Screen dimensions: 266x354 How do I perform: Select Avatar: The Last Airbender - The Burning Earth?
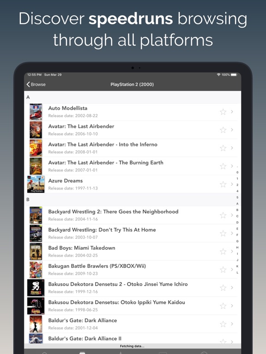click(106, 163)
